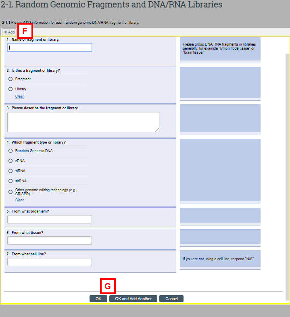Screen dimensions: 290x317
Task: Focus the Name of fragment or library field
Action: tap(50, 47)
